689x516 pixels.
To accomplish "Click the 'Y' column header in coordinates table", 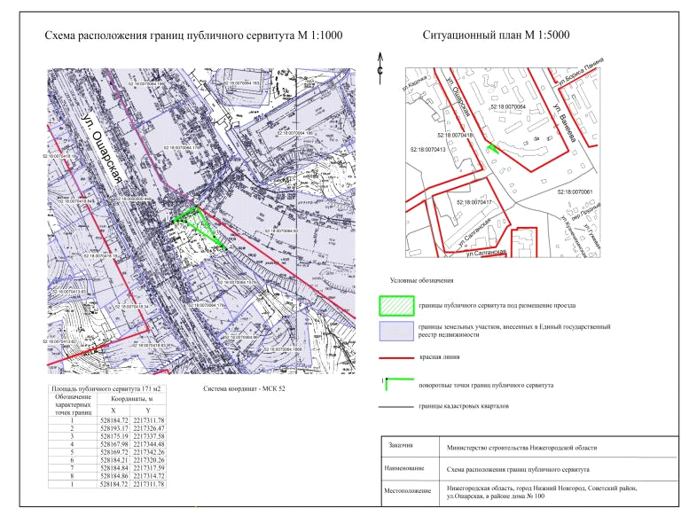I will (148, 410).
